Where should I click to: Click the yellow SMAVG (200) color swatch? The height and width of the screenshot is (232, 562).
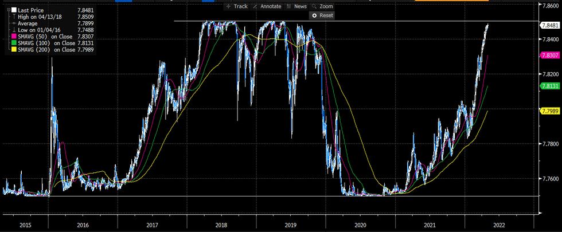point(14,49)
